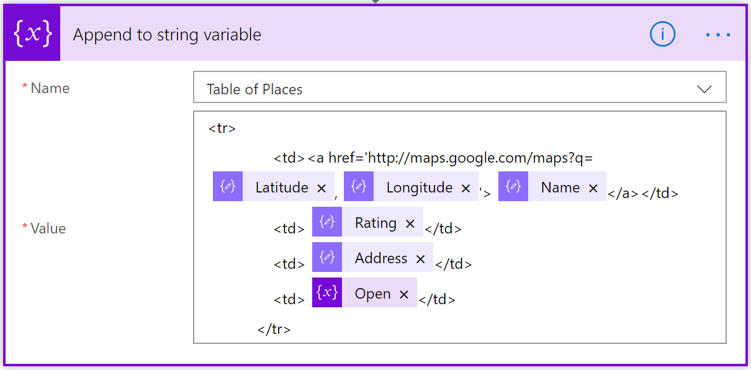Click the closing </tr> tag text in Value field
This screenshot has width=751, height=370.
(x=274, y=329)
